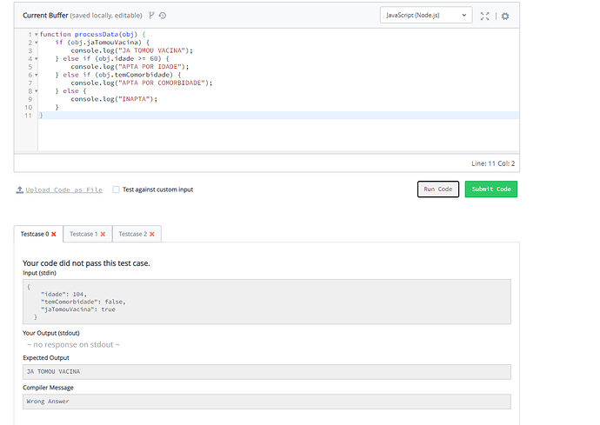Switch to the Testcase 2 tab
Viewport: 600px width, 425px height.
137,234
